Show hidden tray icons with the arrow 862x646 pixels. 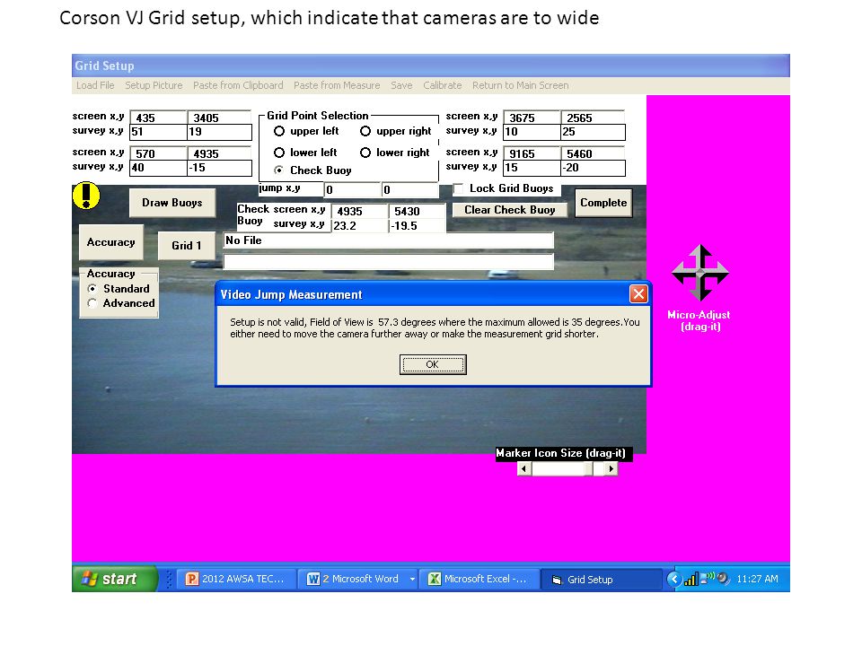pyautogui.click(x=674, y=579)
